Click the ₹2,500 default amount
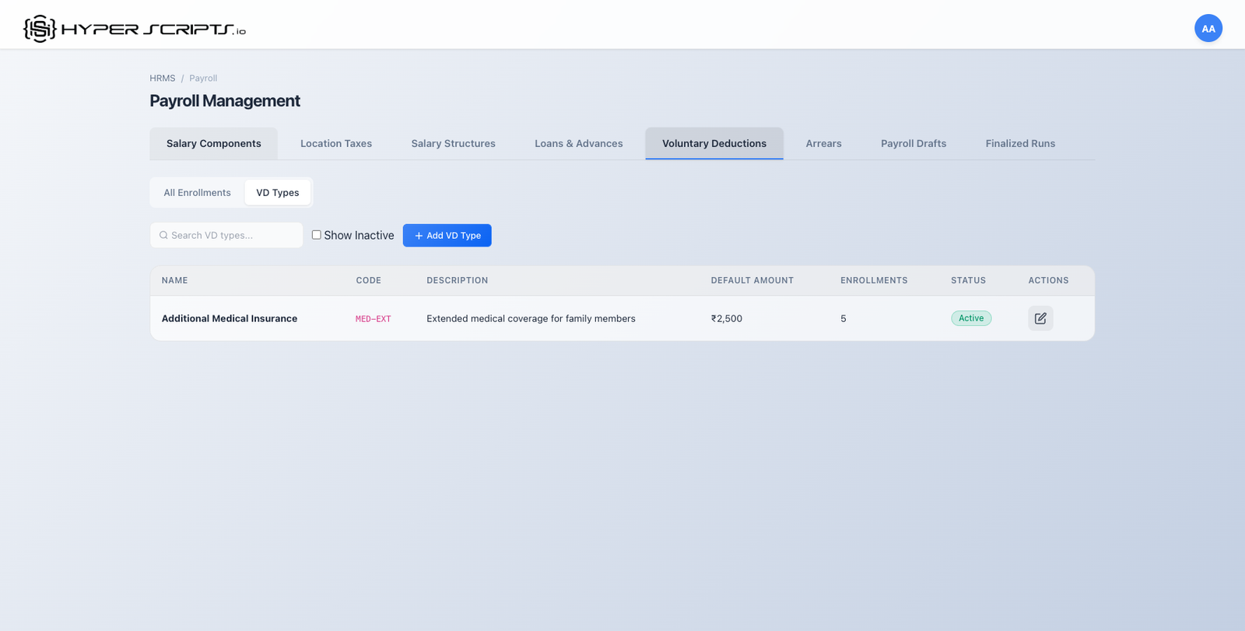The height and width of the screenshot is (631, 1245). pyautogui.click(x=727, y=318)
